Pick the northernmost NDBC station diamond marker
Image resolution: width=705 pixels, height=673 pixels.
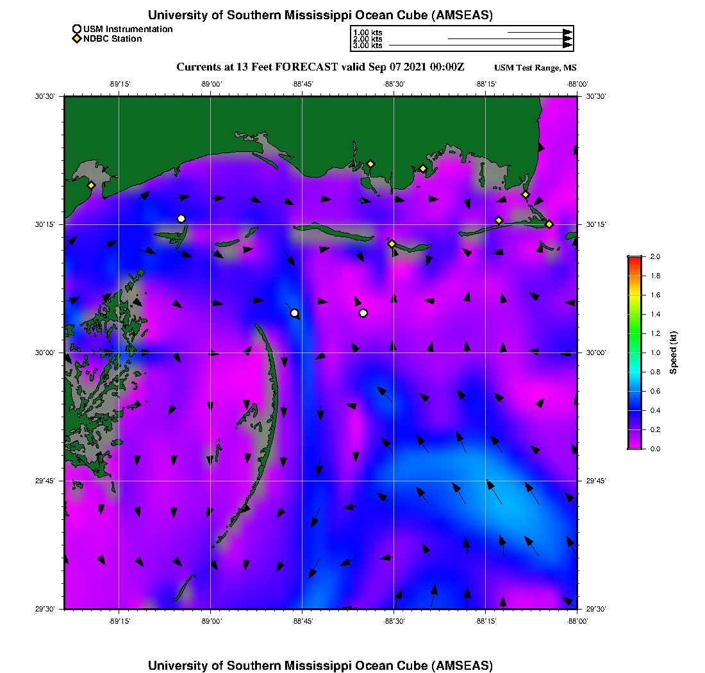370,163
